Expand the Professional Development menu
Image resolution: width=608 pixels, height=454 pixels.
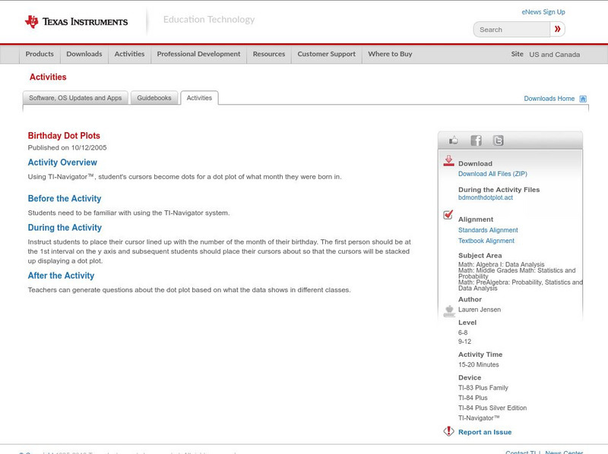pyautogui.click(x=198, y=54)
